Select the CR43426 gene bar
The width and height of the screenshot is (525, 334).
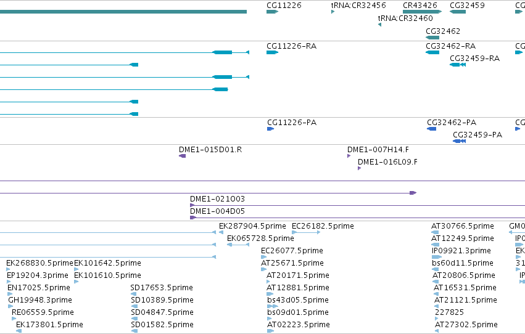422,12
